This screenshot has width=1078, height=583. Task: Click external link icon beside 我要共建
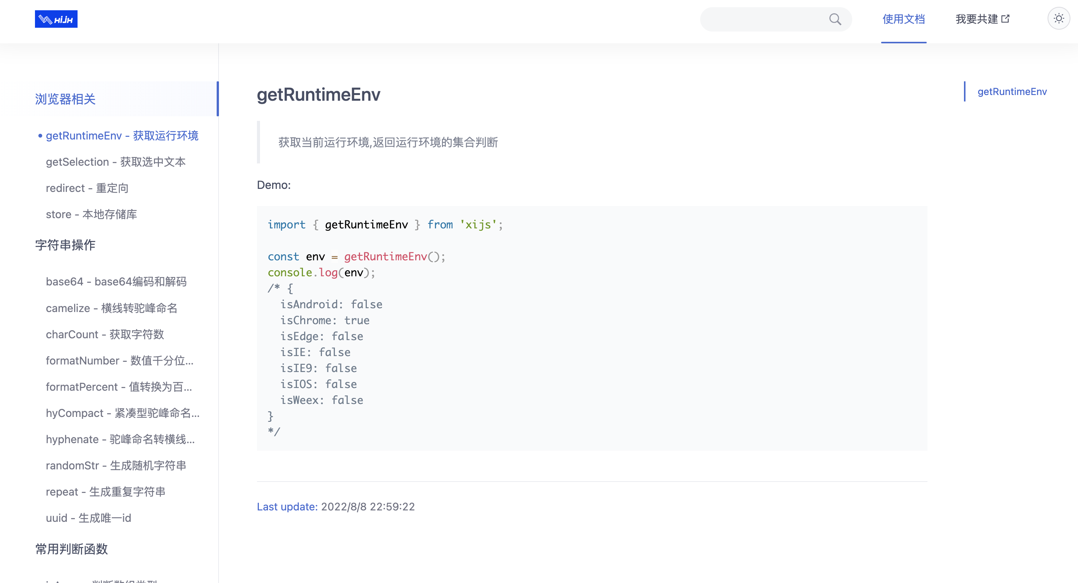click(1005, 19)
